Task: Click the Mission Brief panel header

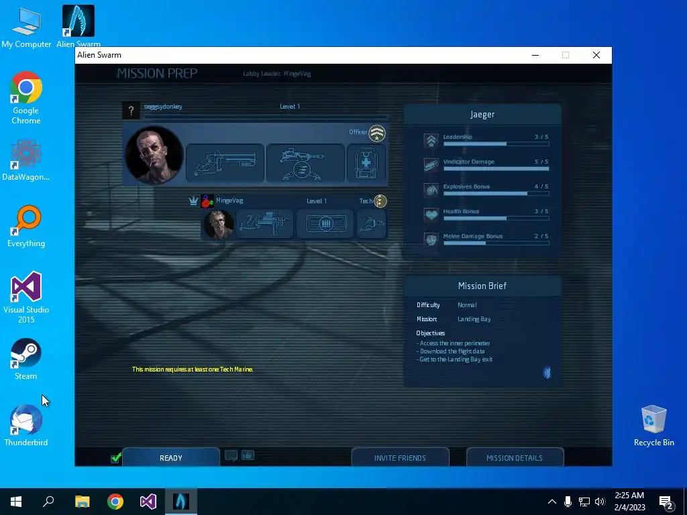Action: (482, 286)
